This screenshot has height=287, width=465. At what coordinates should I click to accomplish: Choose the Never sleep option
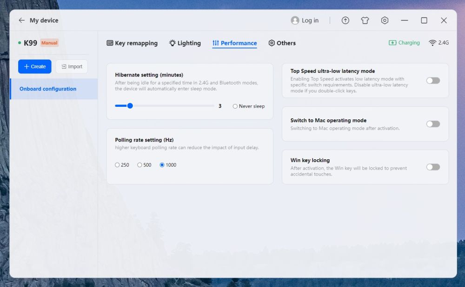pyautogui.click(x=235, y=106)
